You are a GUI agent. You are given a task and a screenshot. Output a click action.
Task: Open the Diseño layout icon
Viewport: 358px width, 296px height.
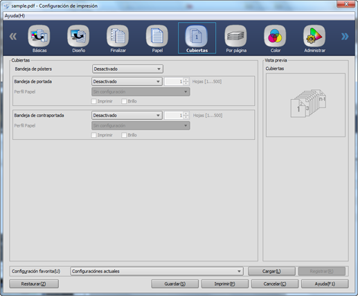coord(78,39)
